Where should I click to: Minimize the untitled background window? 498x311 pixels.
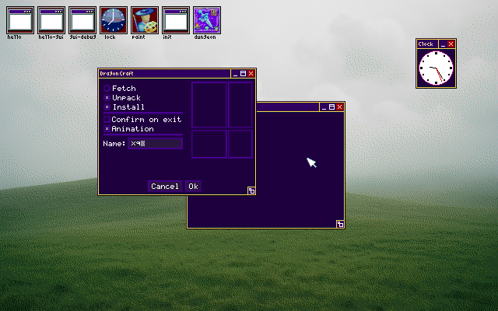(324, 107)
